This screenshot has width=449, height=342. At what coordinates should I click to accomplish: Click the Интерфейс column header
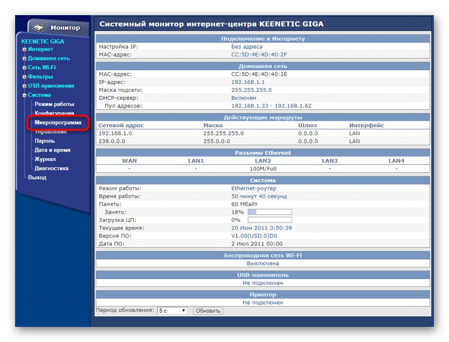coord(367,125)
